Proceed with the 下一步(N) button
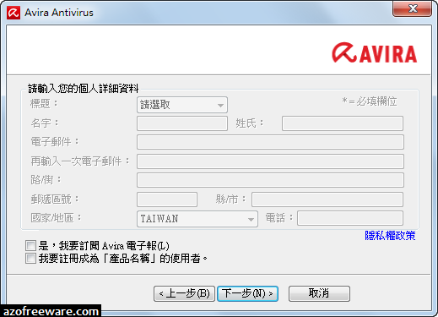Screen dimensions: 438x317 click(247, 293)
